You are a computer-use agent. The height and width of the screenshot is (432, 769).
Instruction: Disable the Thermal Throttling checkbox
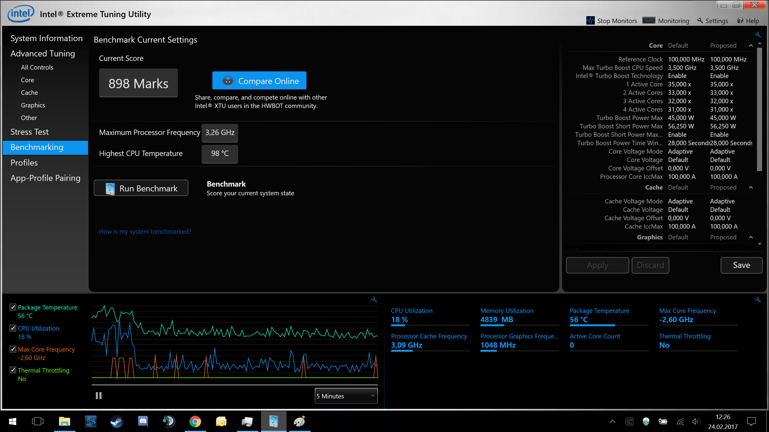pyautogui.click(x=13, y=370)
